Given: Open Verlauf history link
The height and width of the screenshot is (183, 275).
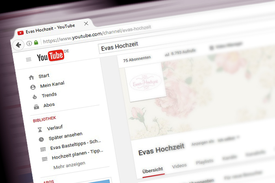Looking at the screenshot, I should pos(55,128).
